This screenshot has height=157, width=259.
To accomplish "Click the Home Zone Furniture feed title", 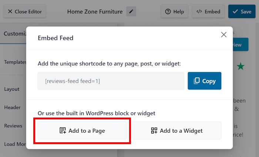I will pos(95,11).
